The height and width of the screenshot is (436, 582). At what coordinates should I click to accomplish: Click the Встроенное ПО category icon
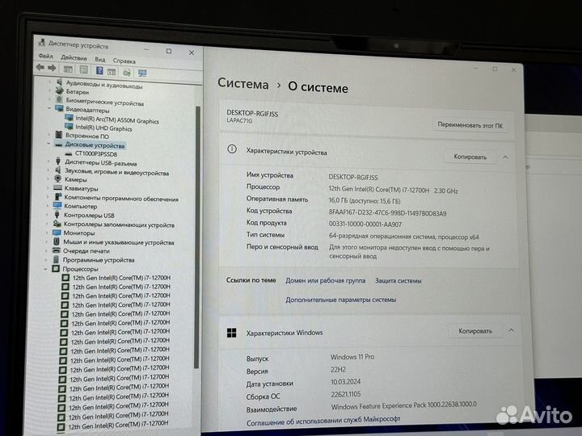[x=59, y=135]
